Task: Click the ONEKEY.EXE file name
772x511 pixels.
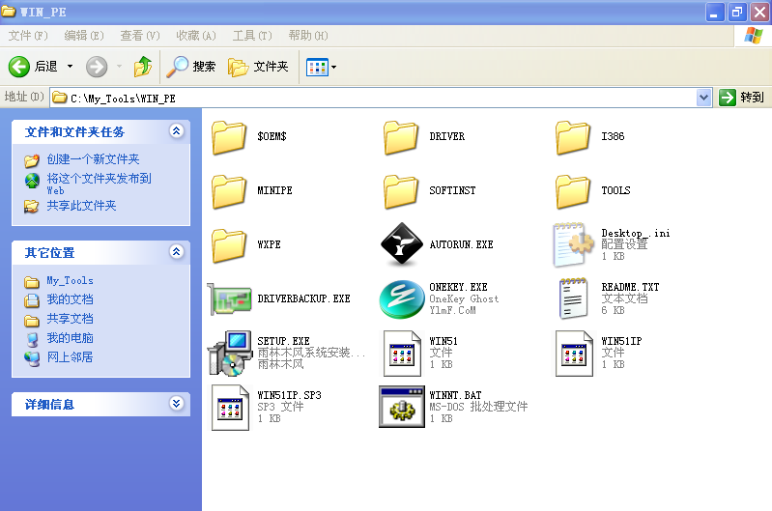Action: point(458,287)
